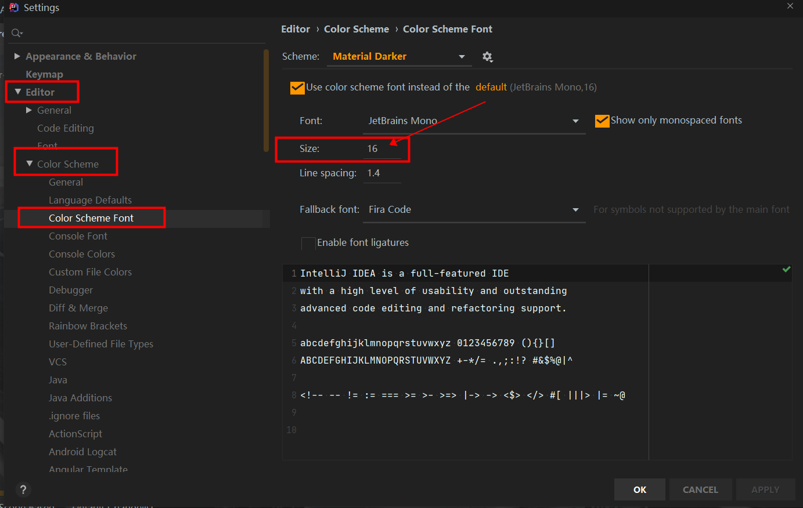Open General under Color Scheme
Screen dimensions: 803x508
point(66,182)
